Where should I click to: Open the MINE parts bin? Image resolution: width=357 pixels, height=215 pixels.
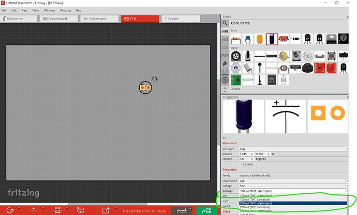click(225, 40)
